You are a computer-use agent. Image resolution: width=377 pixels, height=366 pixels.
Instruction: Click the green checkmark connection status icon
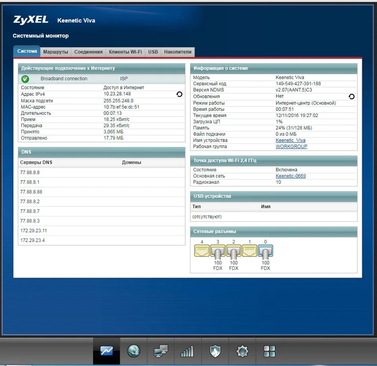pos(25,79)
